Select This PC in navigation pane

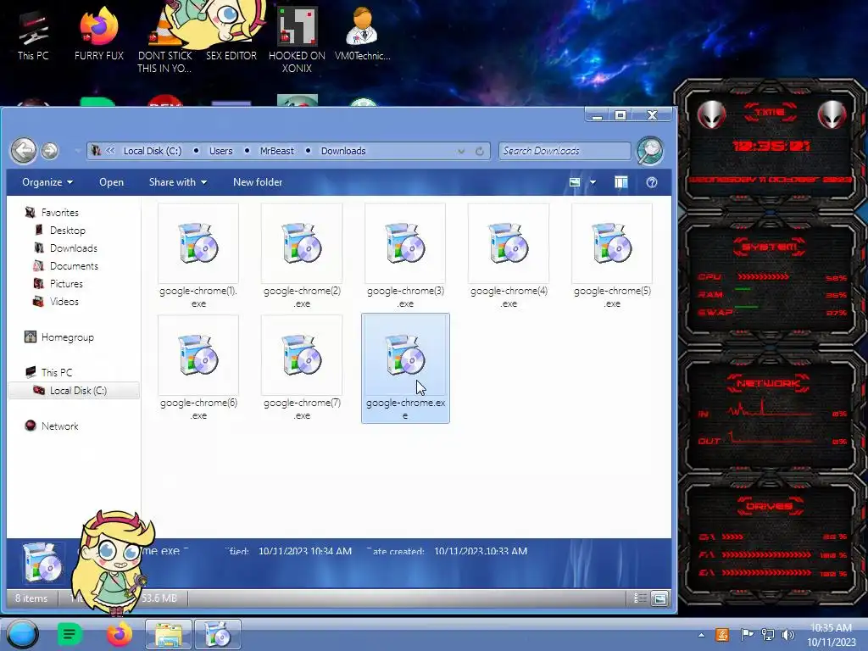56,373
